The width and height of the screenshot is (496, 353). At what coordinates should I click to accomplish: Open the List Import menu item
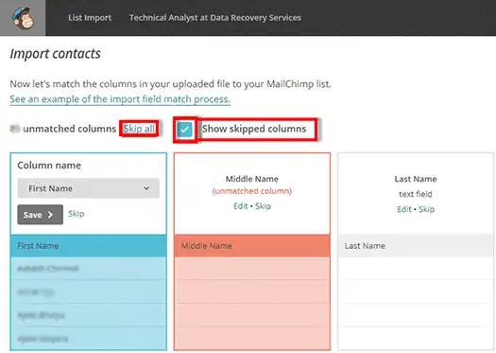pos(90,18)
